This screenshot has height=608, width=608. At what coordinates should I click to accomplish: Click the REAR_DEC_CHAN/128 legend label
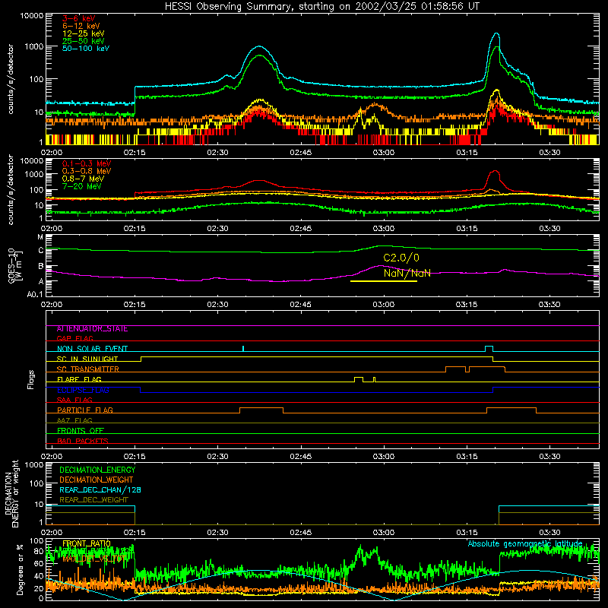(100, 490)
